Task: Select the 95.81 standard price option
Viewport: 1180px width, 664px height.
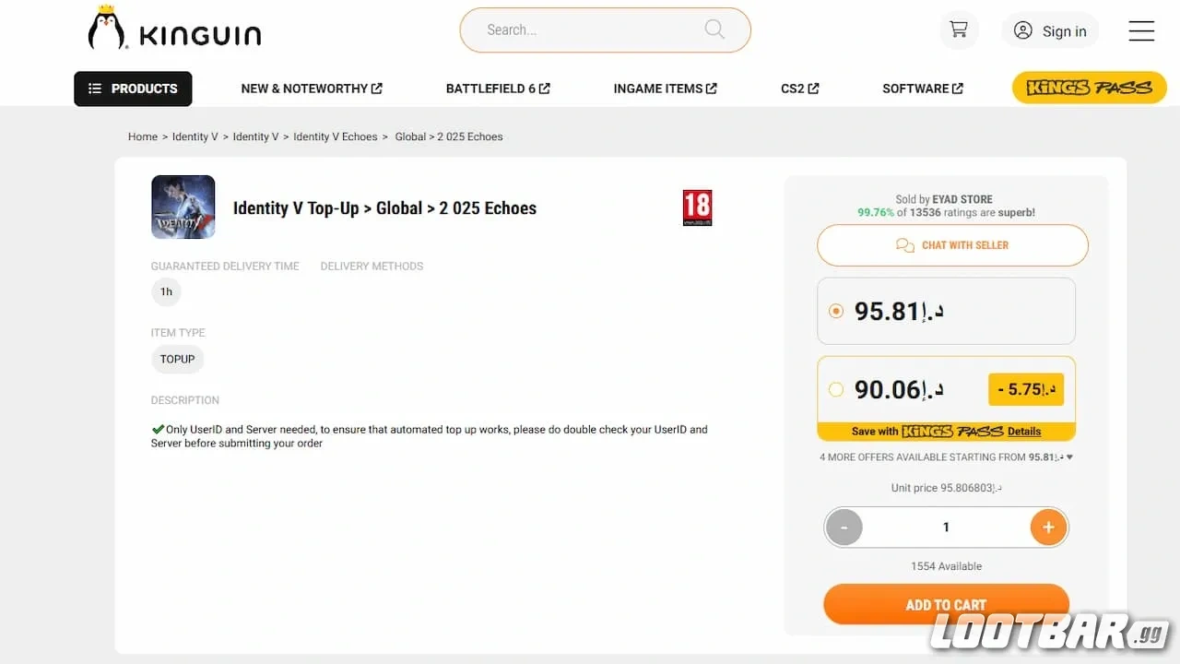Action: point(836,311)
